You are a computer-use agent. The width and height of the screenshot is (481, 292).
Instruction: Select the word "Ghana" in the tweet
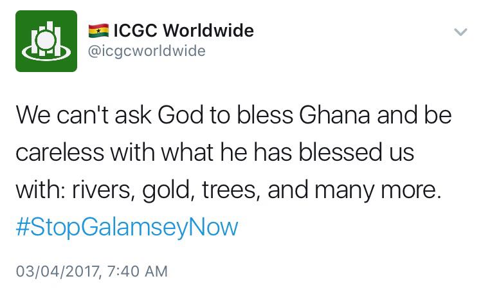point(334,115)
